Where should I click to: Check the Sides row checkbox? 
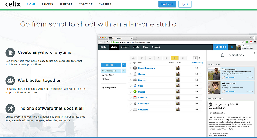point(131,86)
